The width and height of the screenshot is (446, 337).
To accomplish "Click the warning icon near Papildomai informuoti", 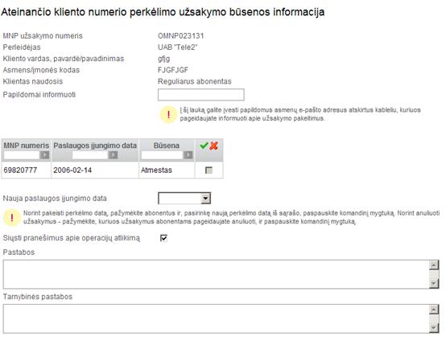I will [168, 114].
